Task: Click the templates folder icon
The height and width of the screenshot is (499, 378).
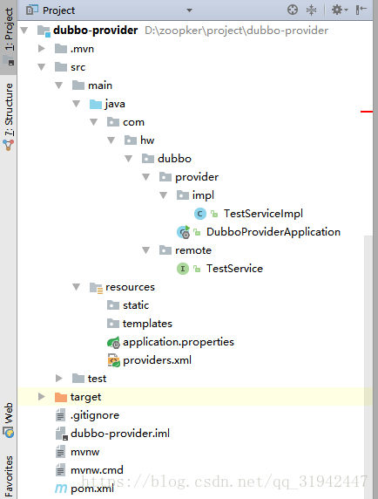Action: click(113, 324)
